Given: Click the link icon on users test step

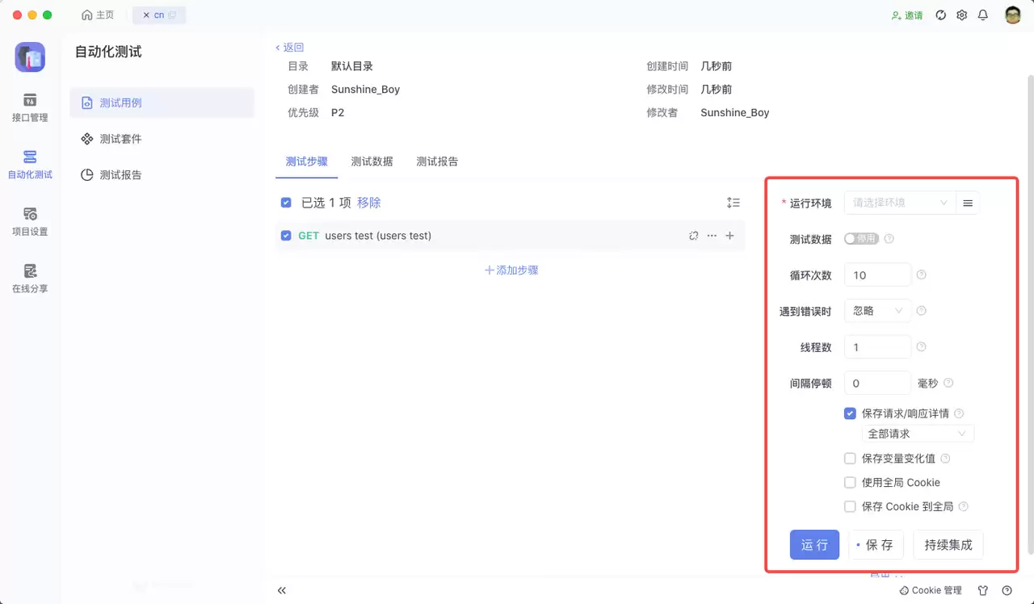Looking at the screenshot, I should [693, 236].
